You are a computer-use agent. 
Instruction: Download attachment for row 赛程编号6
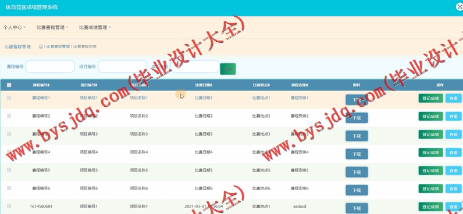357,190
